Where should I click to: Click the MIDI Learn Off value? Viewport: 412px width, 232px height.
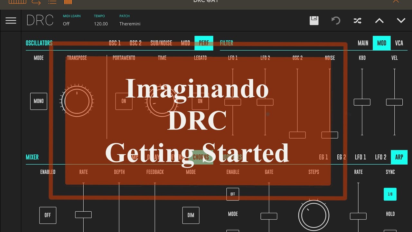click(x=66, y=24)
